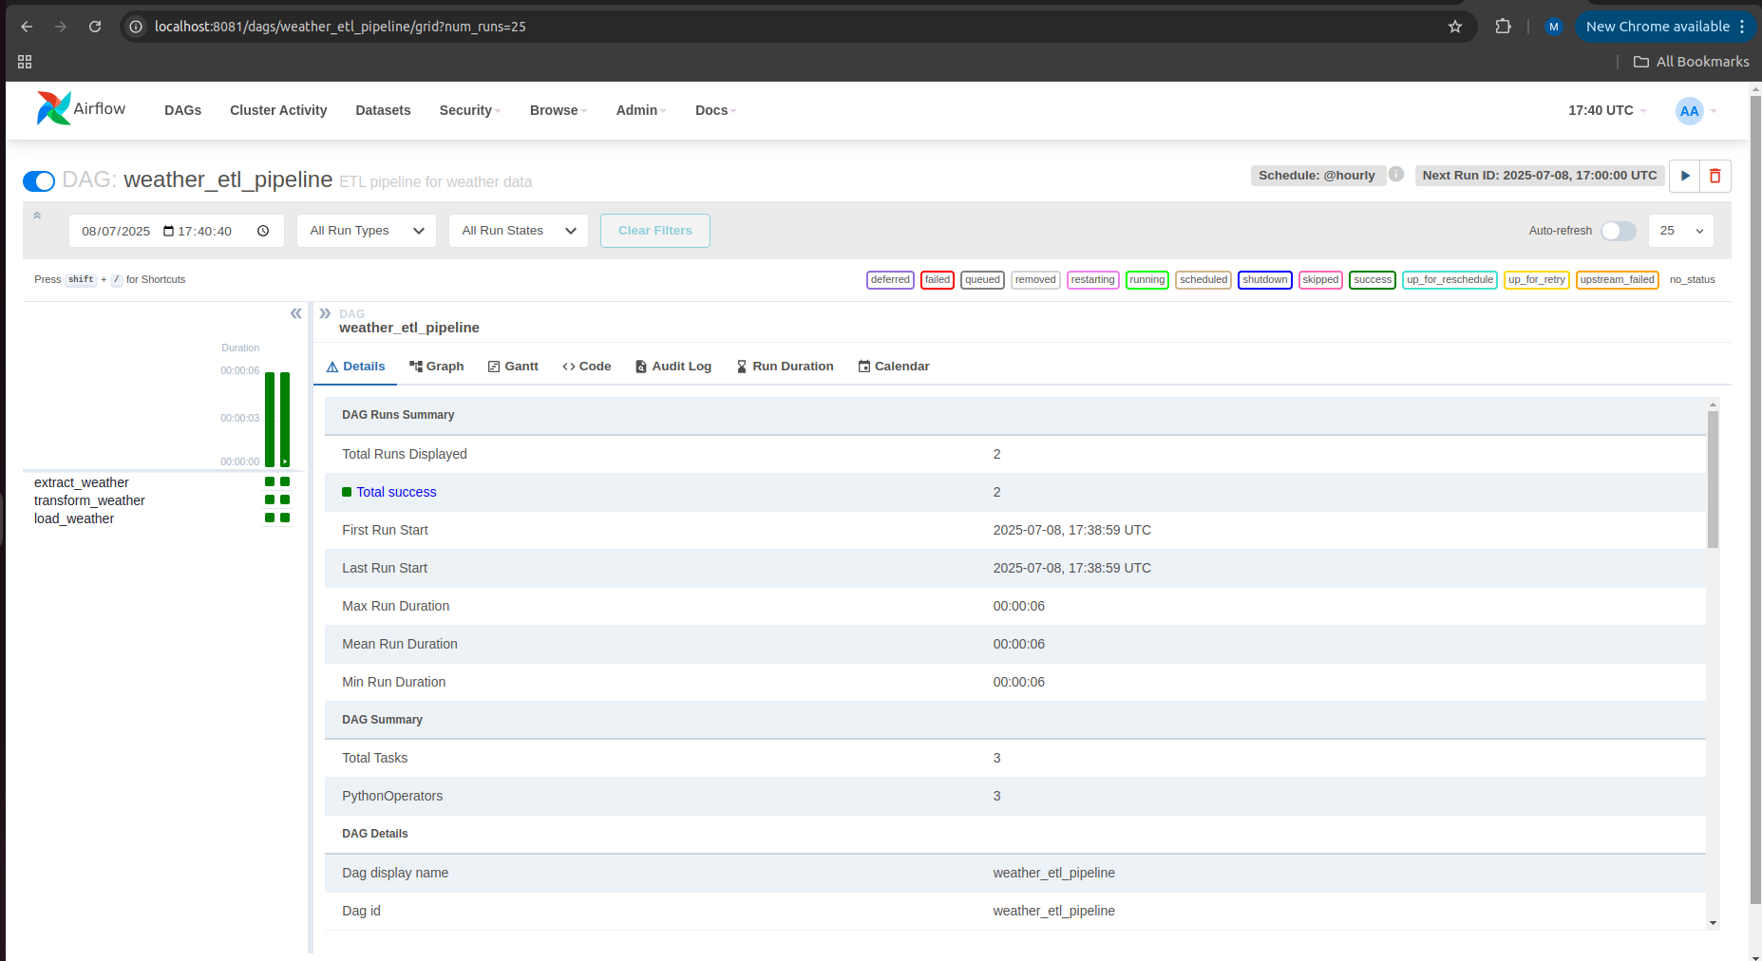The width and height of the screenshot is (1762, 961).
Task: Delete the DAG using the trash icon
Action: point(1715,176)
